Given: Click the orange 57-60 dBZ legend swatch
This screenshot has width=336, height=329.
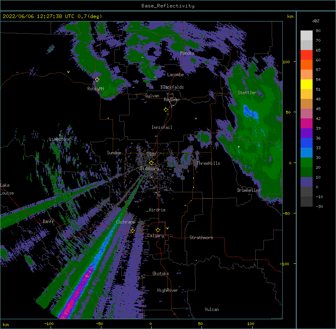Looking at the screenshot, I should click(x=306, y=64).
